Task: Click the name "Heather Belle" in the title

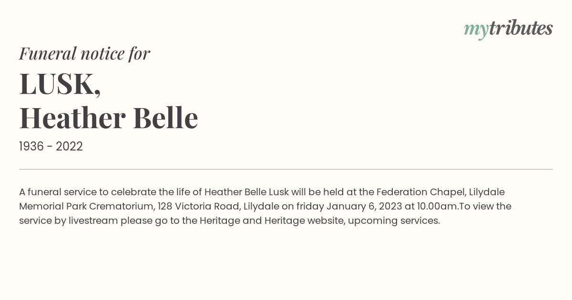Action: 108,118
